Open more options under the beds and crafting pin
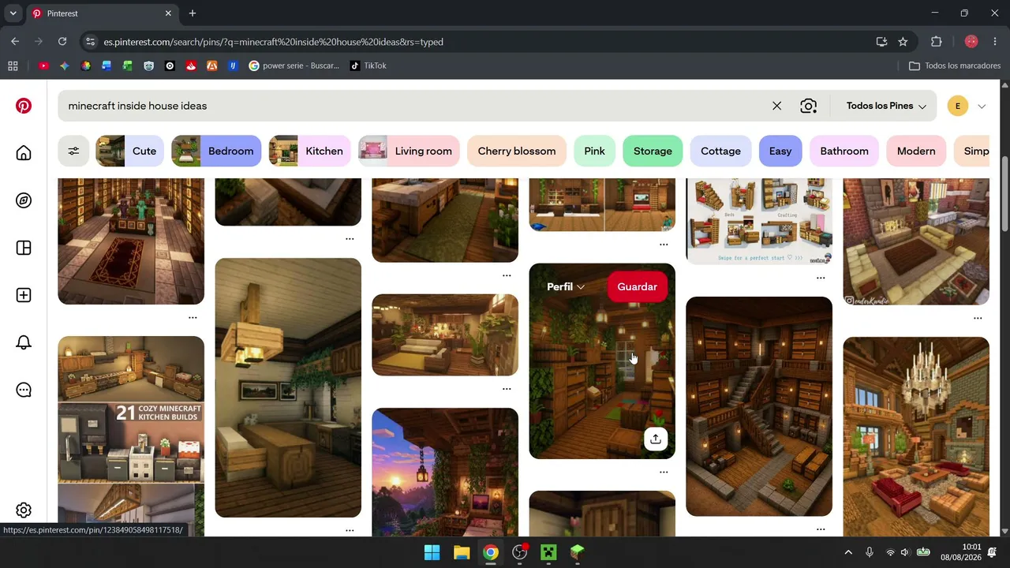Viewport: 1010px width, 568px height. 821,278
